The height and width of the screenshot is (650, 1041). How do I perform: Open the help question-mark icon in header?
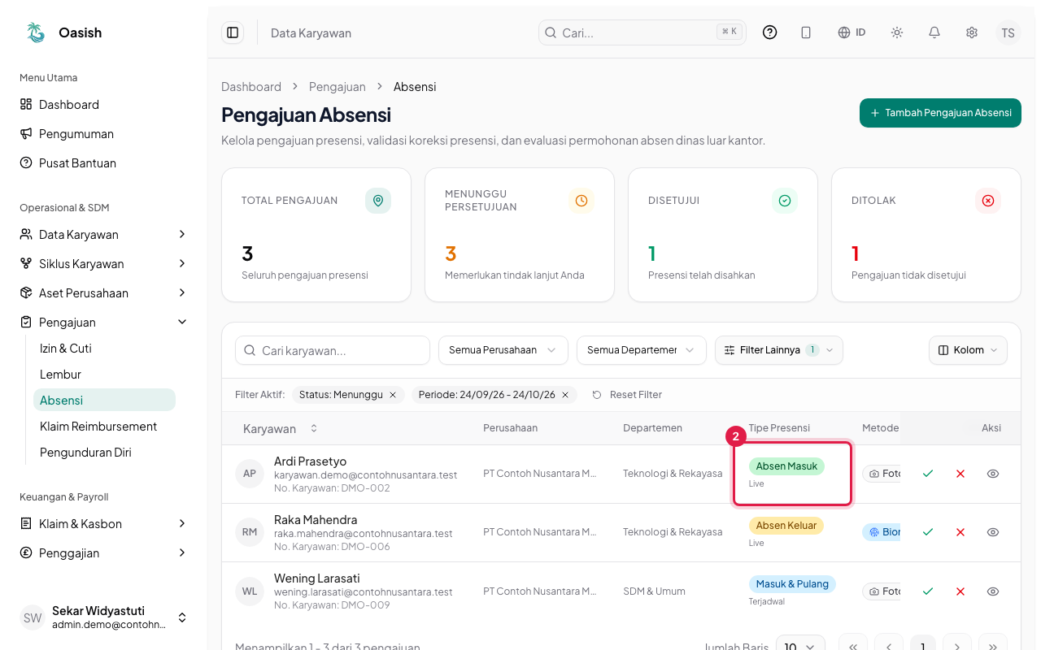tap(769, 32)
